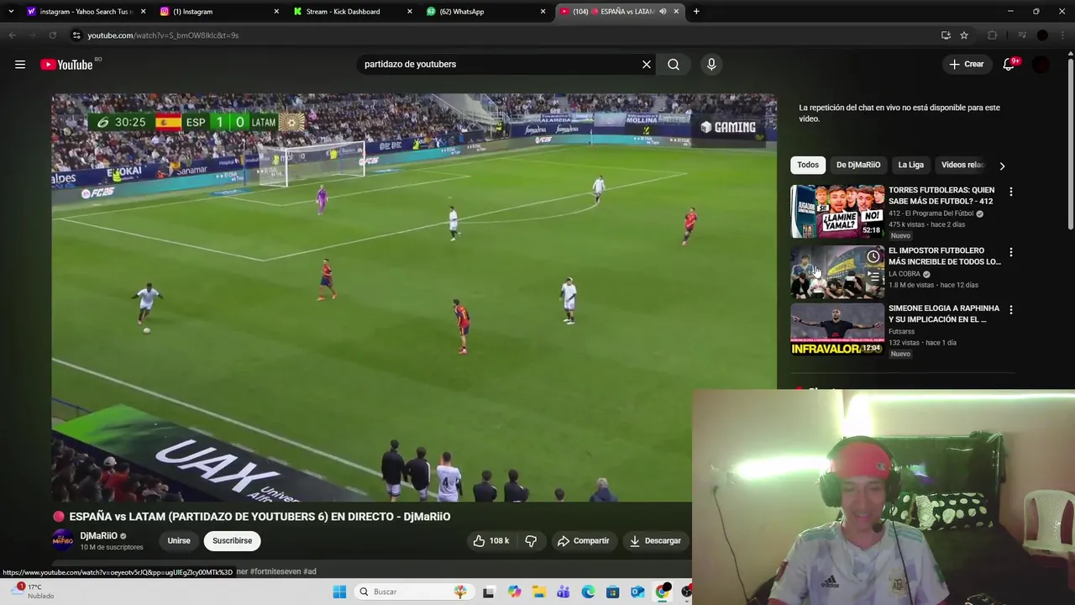Image resolution: width=1075 pixels, height=605 pixels.
Task: Click the install app icon in address bar
Action: pos(946,35)
